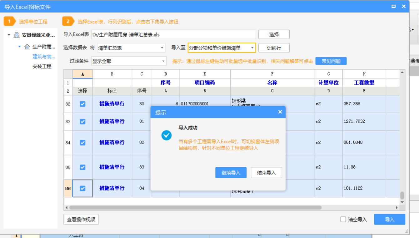Click the 选择 file browse button
Image resolution: width=419 pixels, height=238 pixels.
click(x=274, y=34)
